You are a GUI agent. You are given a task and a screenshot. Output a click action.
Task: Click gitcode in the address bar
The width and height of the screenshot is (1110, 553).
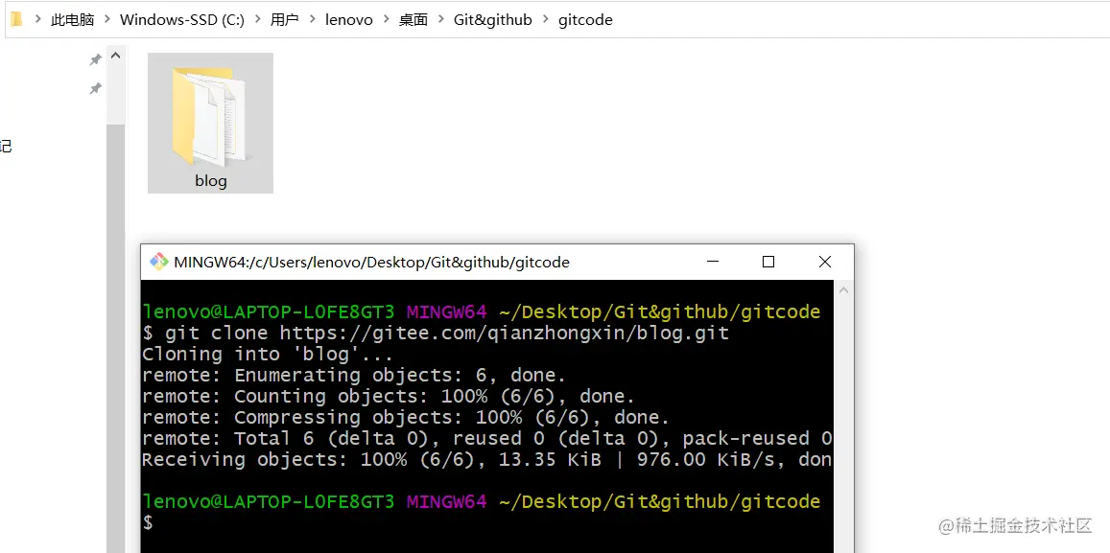coord(585,20)
